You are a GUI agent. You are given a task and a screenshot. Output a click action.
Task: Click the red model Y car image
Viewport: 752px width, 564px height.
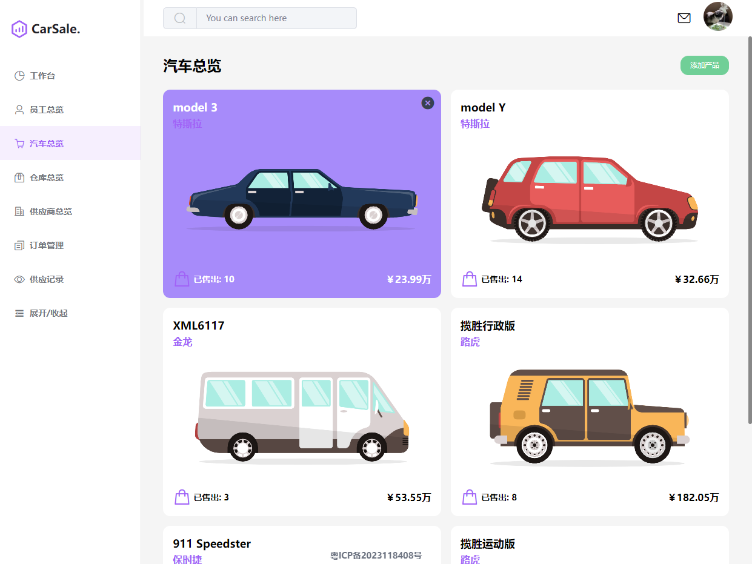590,199
